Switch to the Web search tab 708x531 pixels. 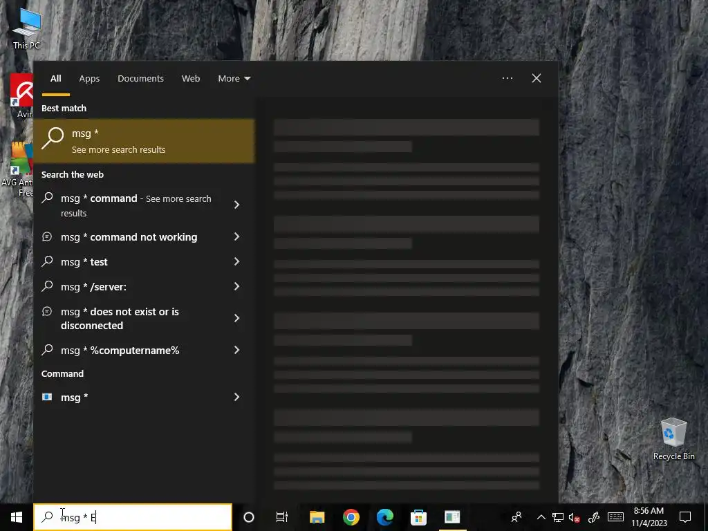(x=191, y=79)
